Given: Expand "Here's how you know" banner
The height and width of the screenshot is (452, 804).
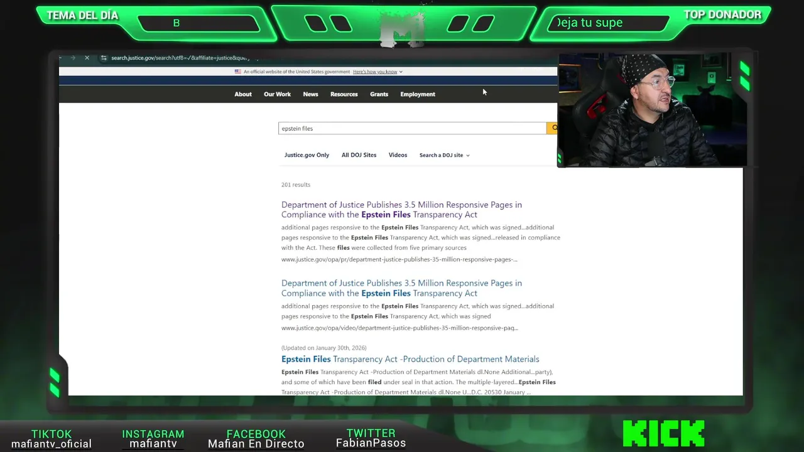Looking at the screenshot, I should (x=378, y=72).
